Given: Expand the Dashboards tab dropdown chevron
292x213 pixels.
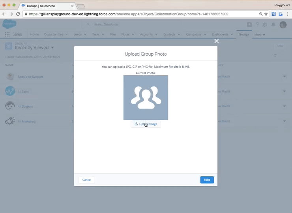Looking at the screenshot, I should 232,34.
